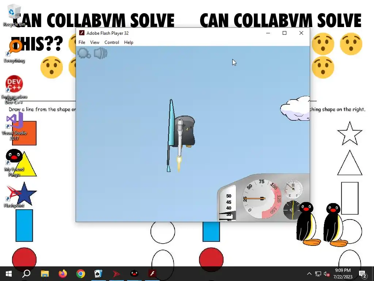Screen dimensions: 374x281
Task: Click the speedometer gauge in the game
Action: click(262, 199)
